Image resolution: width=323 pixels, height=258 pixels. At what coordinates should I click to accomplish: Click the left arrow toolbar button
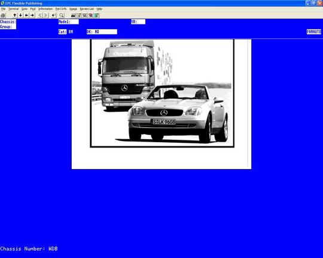(x=26, y=15)
